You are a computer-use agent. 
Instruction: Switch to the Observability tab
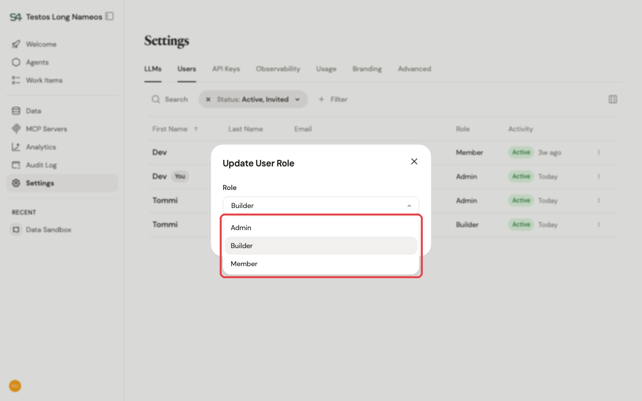pos(278,69)
